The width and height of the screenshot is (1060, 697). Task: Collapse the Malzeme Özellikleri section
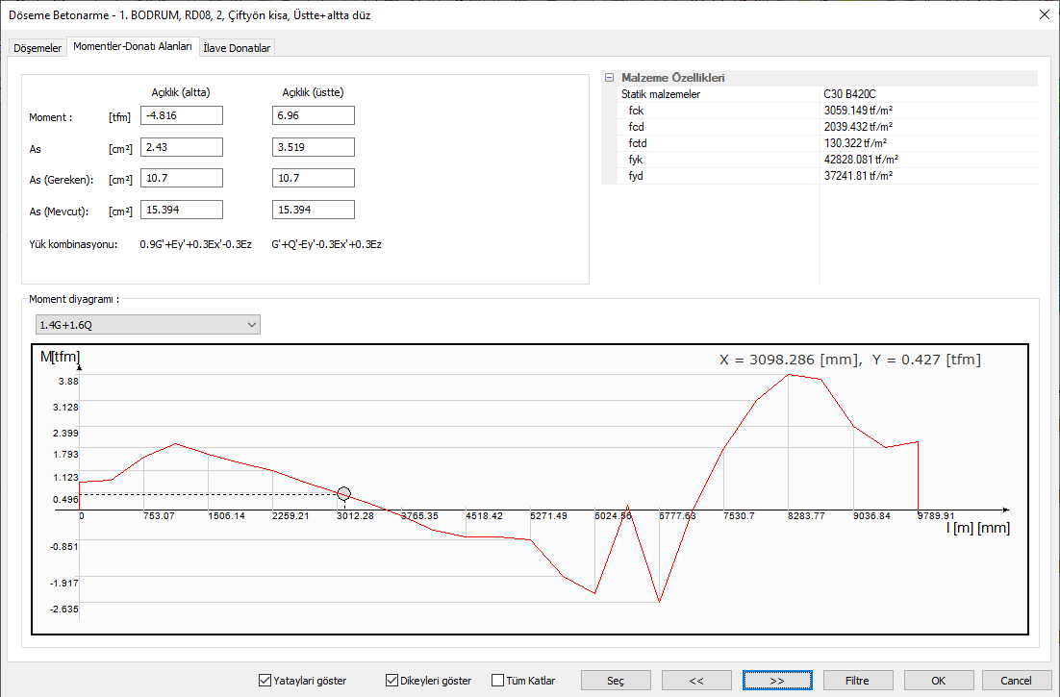(609, 78)
